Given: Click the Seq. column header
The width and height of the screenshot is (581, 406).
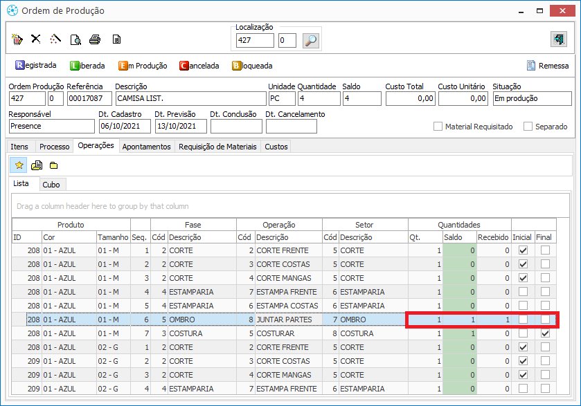Looking at the screenshot, I should 140,237.
